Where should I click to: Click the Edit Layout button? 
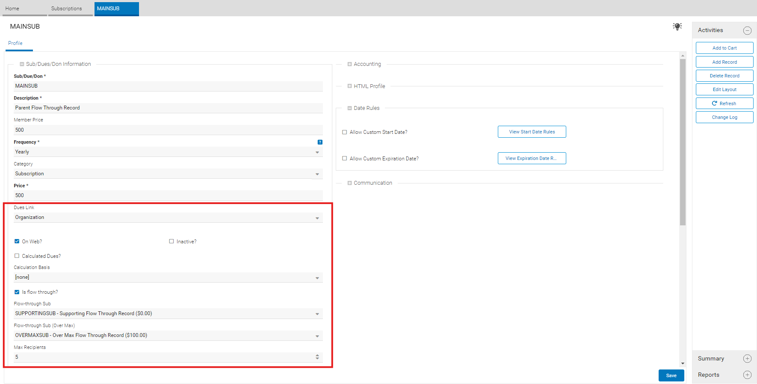click(x=724, y=89)
